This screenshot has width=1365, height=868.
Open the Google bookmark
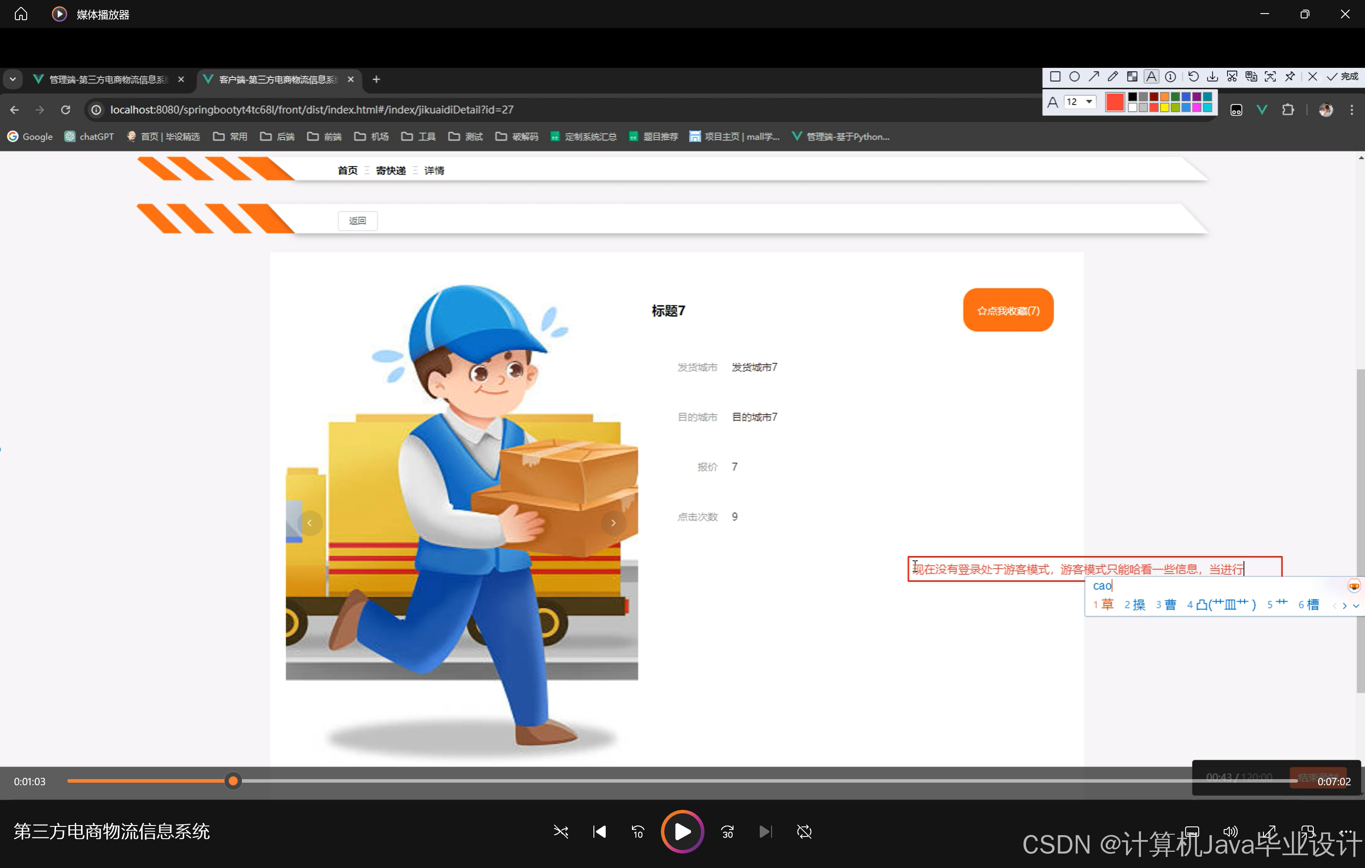[x=30, y=137]
